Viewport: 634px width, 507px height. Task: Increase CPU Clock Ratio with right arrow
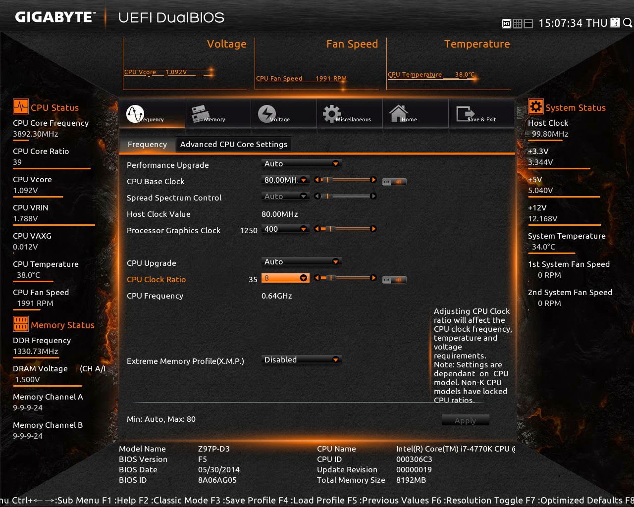(374, 278)
